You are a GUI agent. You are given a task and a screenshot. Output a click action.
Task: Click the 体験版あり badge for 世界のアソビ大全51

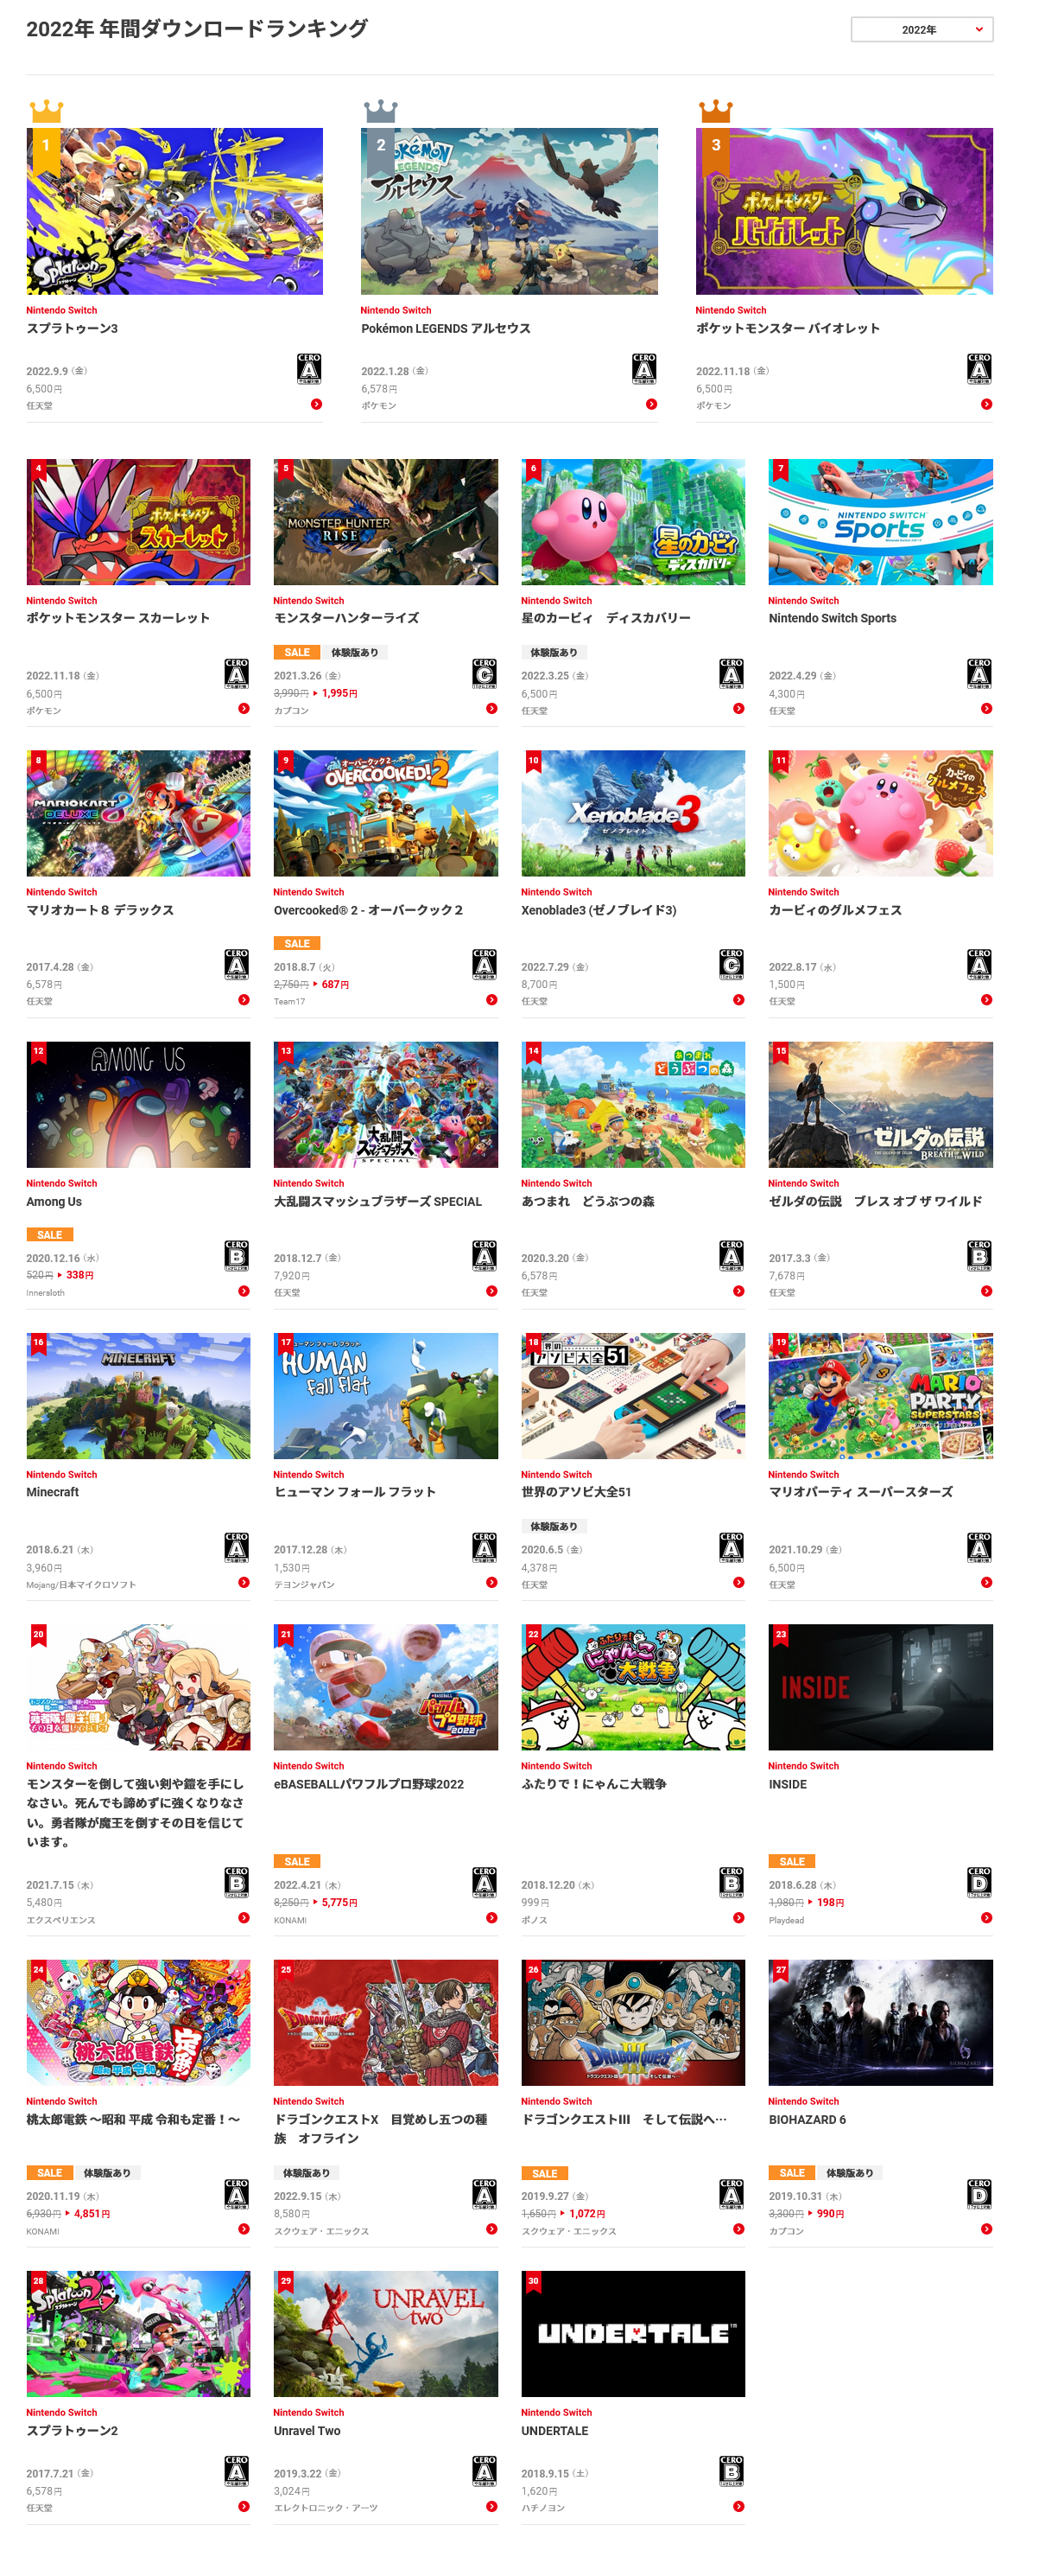coord(554,1526)
